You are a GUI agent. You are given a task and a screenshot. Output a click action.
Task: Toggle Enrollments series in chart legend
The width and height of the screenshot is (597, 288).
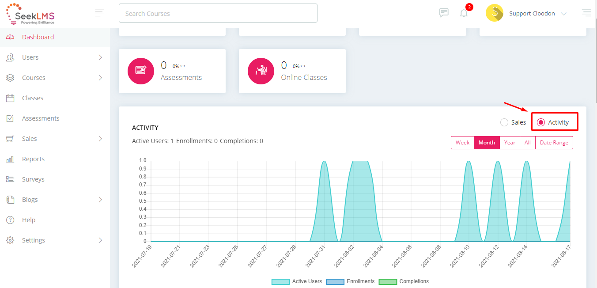350,281
